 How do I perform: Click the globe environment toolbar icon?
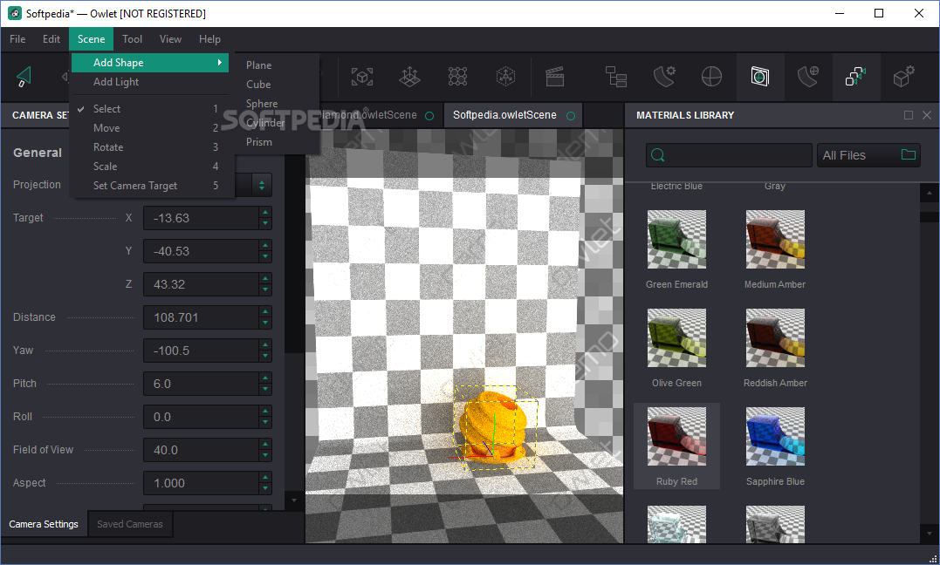tap(711, 77)
